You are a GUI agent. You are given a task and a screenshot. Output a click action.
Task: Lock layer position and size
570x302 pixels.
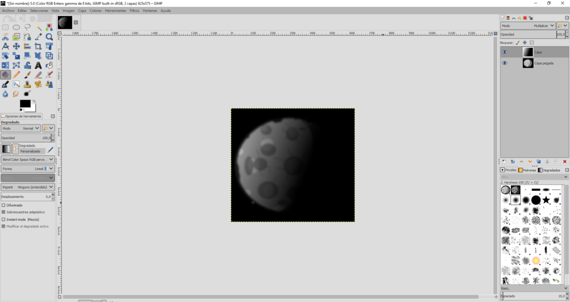click(524, 42)
